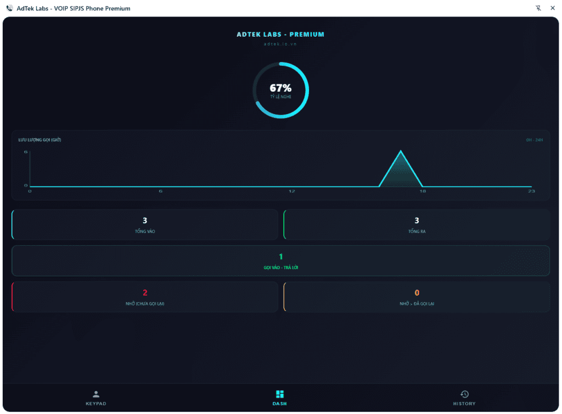Screen dimensions: 562x414
Task: Click the green answered count 1
Action: 280,257
